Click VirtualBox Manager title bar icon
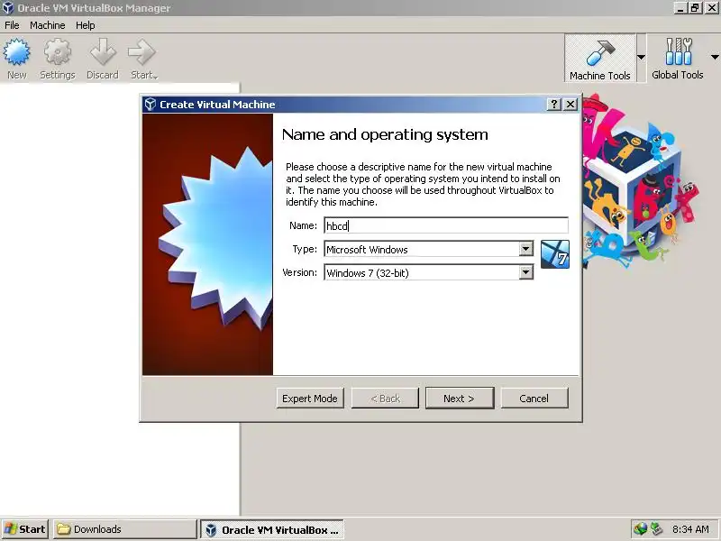Image resolution: width=721 pixels, height=541 pixels. [8, 8]
